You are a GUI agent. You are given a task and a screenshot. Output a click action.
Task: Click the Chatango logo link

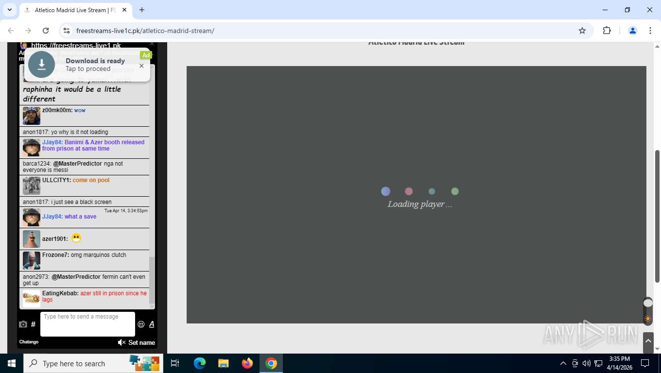[29, 342]
